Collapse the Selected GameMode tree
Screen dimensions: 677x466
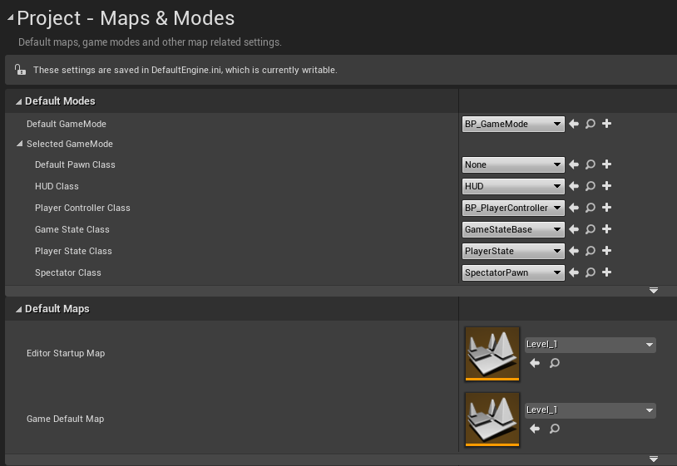[19, 144]
